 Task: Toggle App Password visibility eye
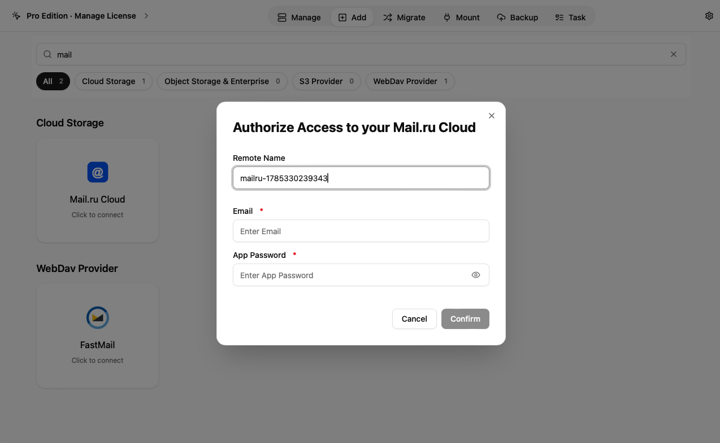point(475,275)
